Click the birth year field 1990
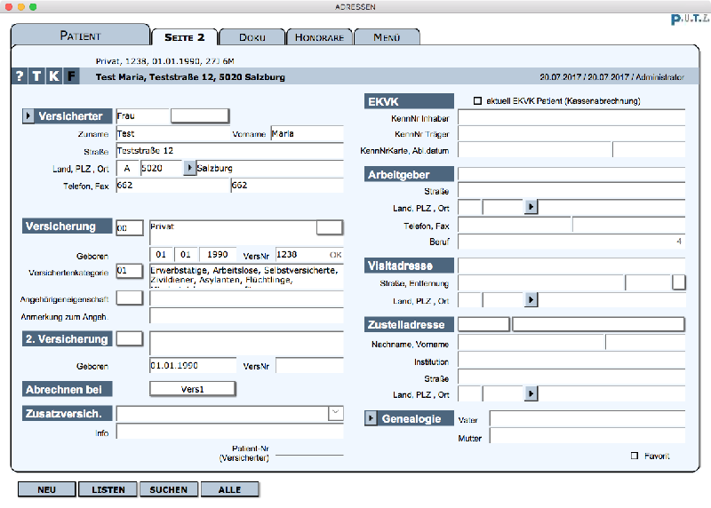Screen dimensions: 711x508 (218, 255)
